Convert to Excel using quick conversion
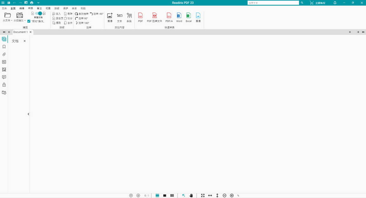 point(188,17)
